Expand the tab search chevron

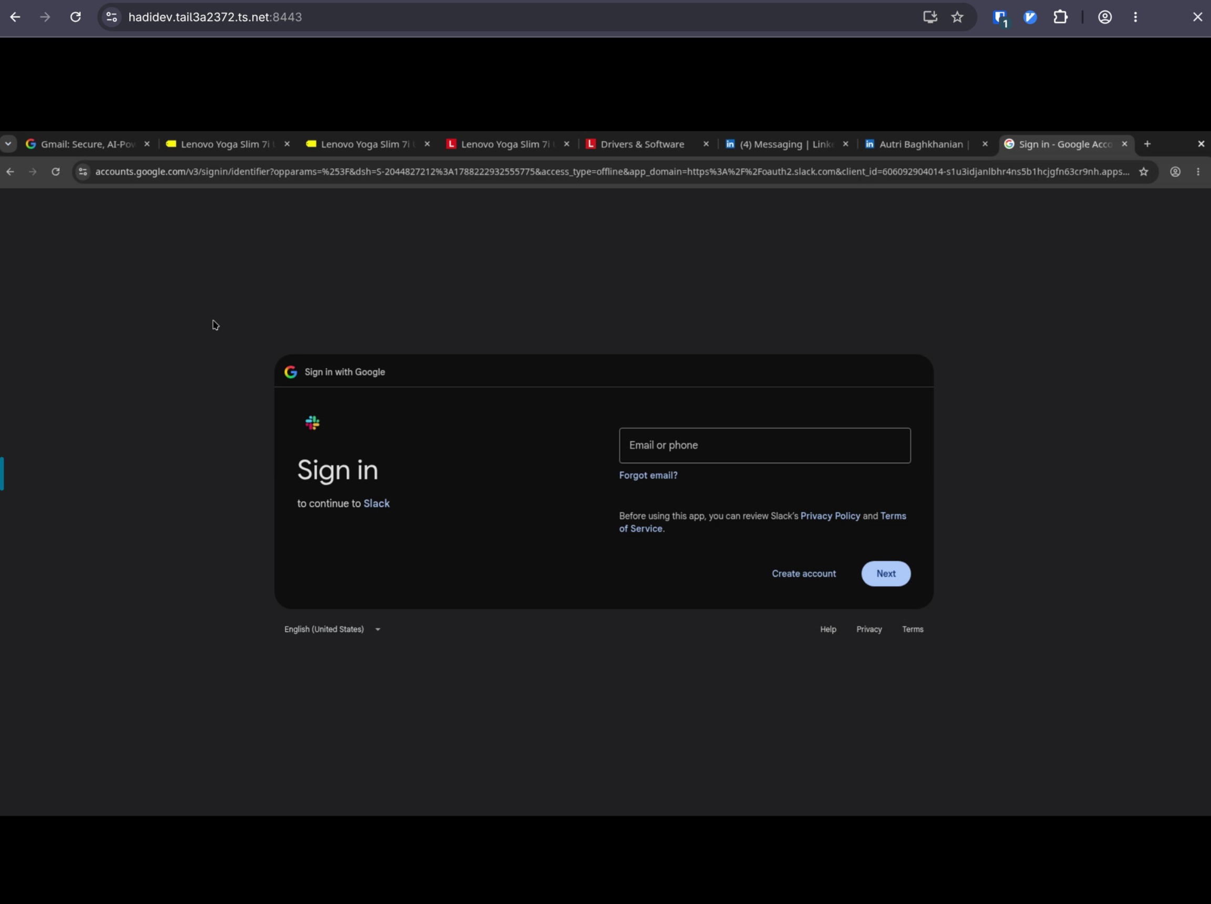[8, 144]
